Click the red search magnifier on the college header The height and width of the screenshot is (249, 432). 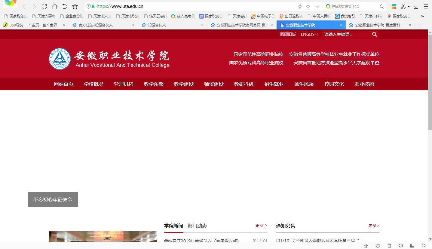coord(374,34)
